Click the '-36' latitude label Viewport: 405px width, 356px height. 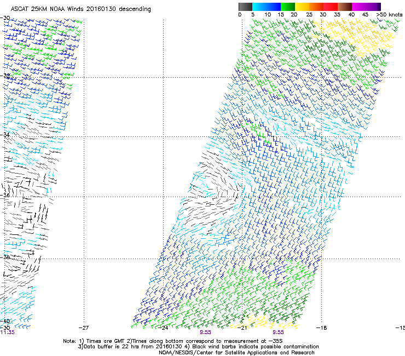tap(5, 195)
